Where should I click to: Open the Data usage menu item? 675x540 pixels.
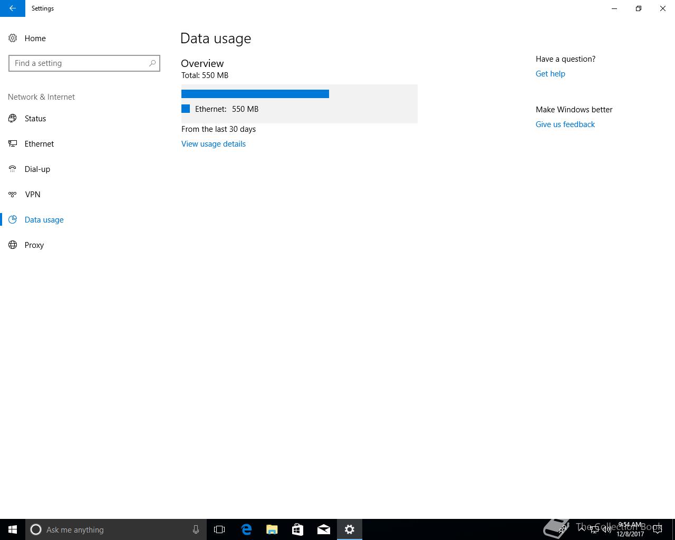[x=44, y=219]
